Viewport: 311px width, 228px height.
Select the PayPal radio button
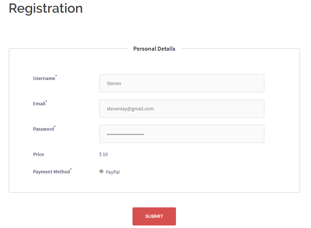click(x=101, y=172)
